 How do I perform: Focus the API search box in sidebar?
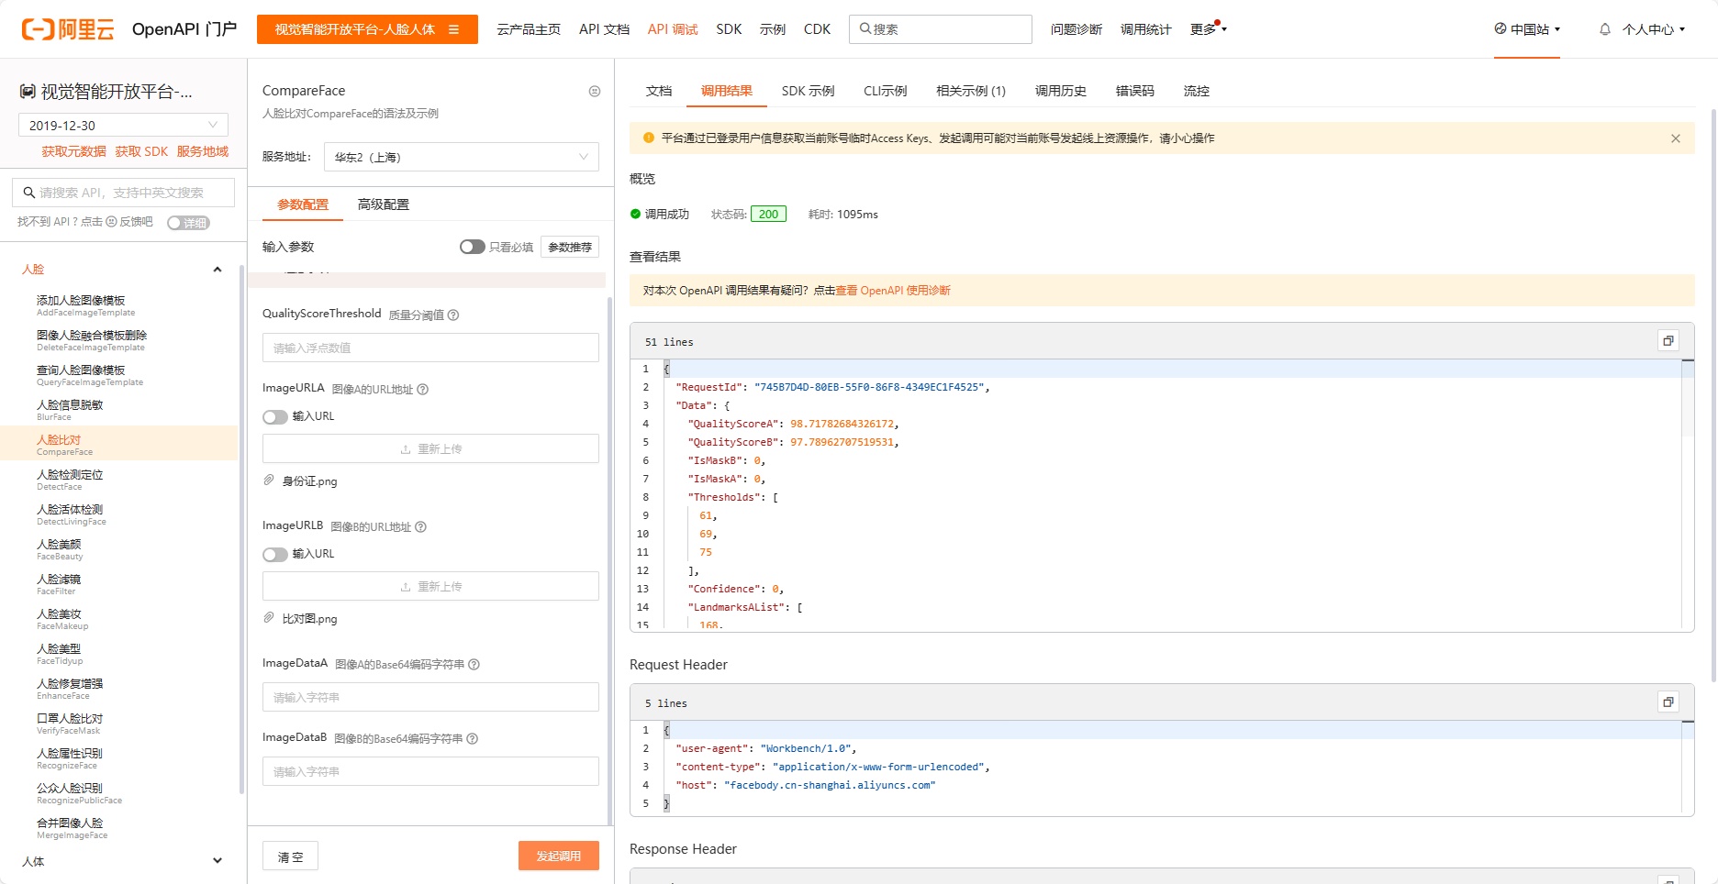pos(123,193)
